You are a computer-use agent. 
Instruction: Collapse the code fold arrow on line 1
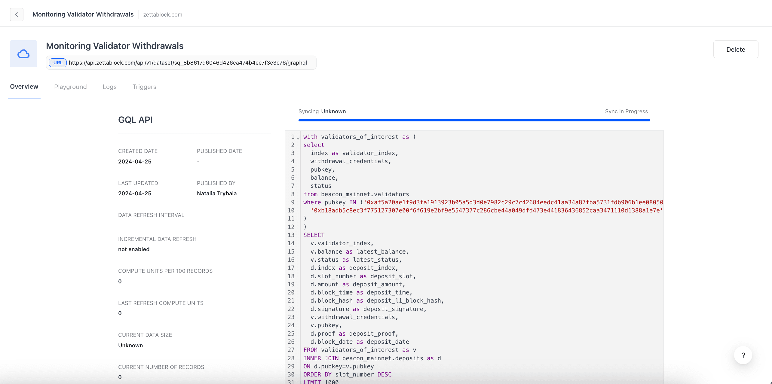point(298,138)
